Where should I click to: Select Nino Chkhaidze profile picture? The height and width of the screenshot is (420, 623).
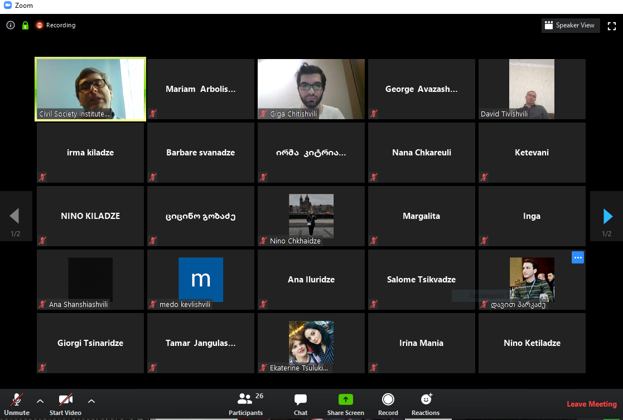[311, 216]
